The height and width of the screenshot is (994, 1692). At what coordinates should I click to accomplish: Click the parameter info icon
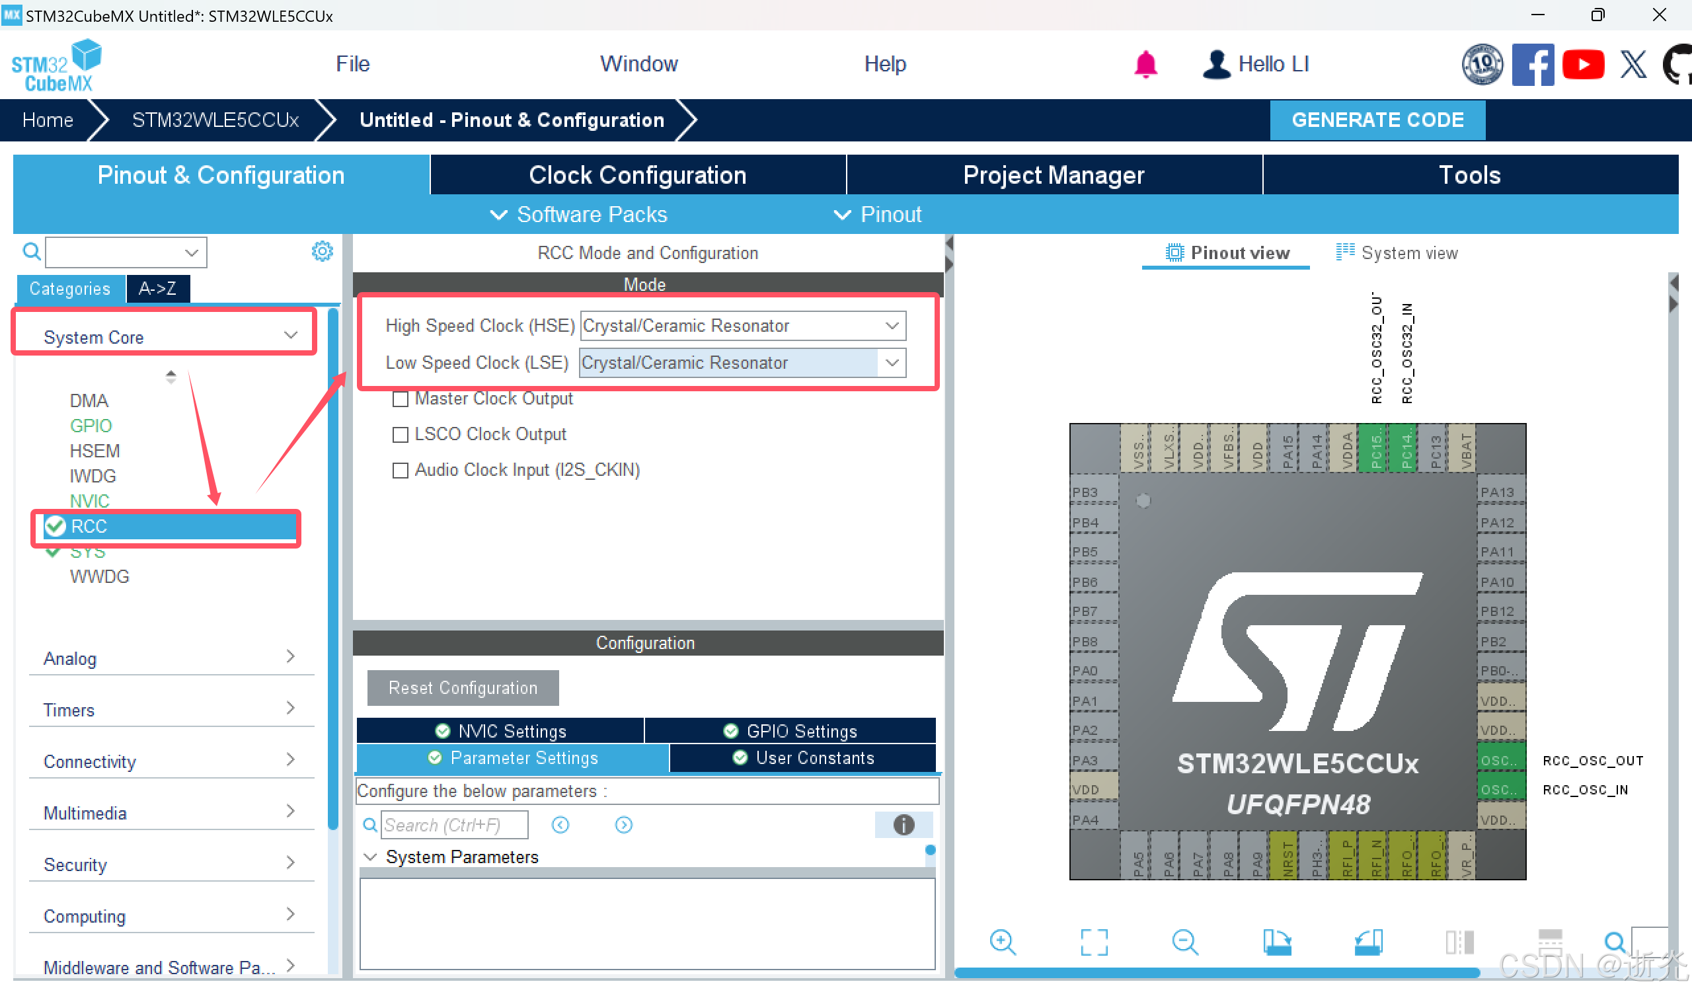point(903,825)
